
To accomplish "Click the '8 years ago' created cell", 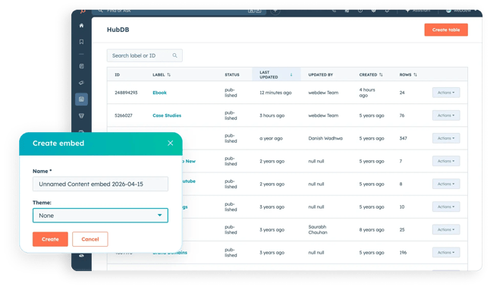I will coord(372,230).
